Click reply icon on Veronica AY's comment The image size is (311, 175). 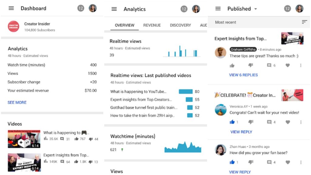click(269, 122)
